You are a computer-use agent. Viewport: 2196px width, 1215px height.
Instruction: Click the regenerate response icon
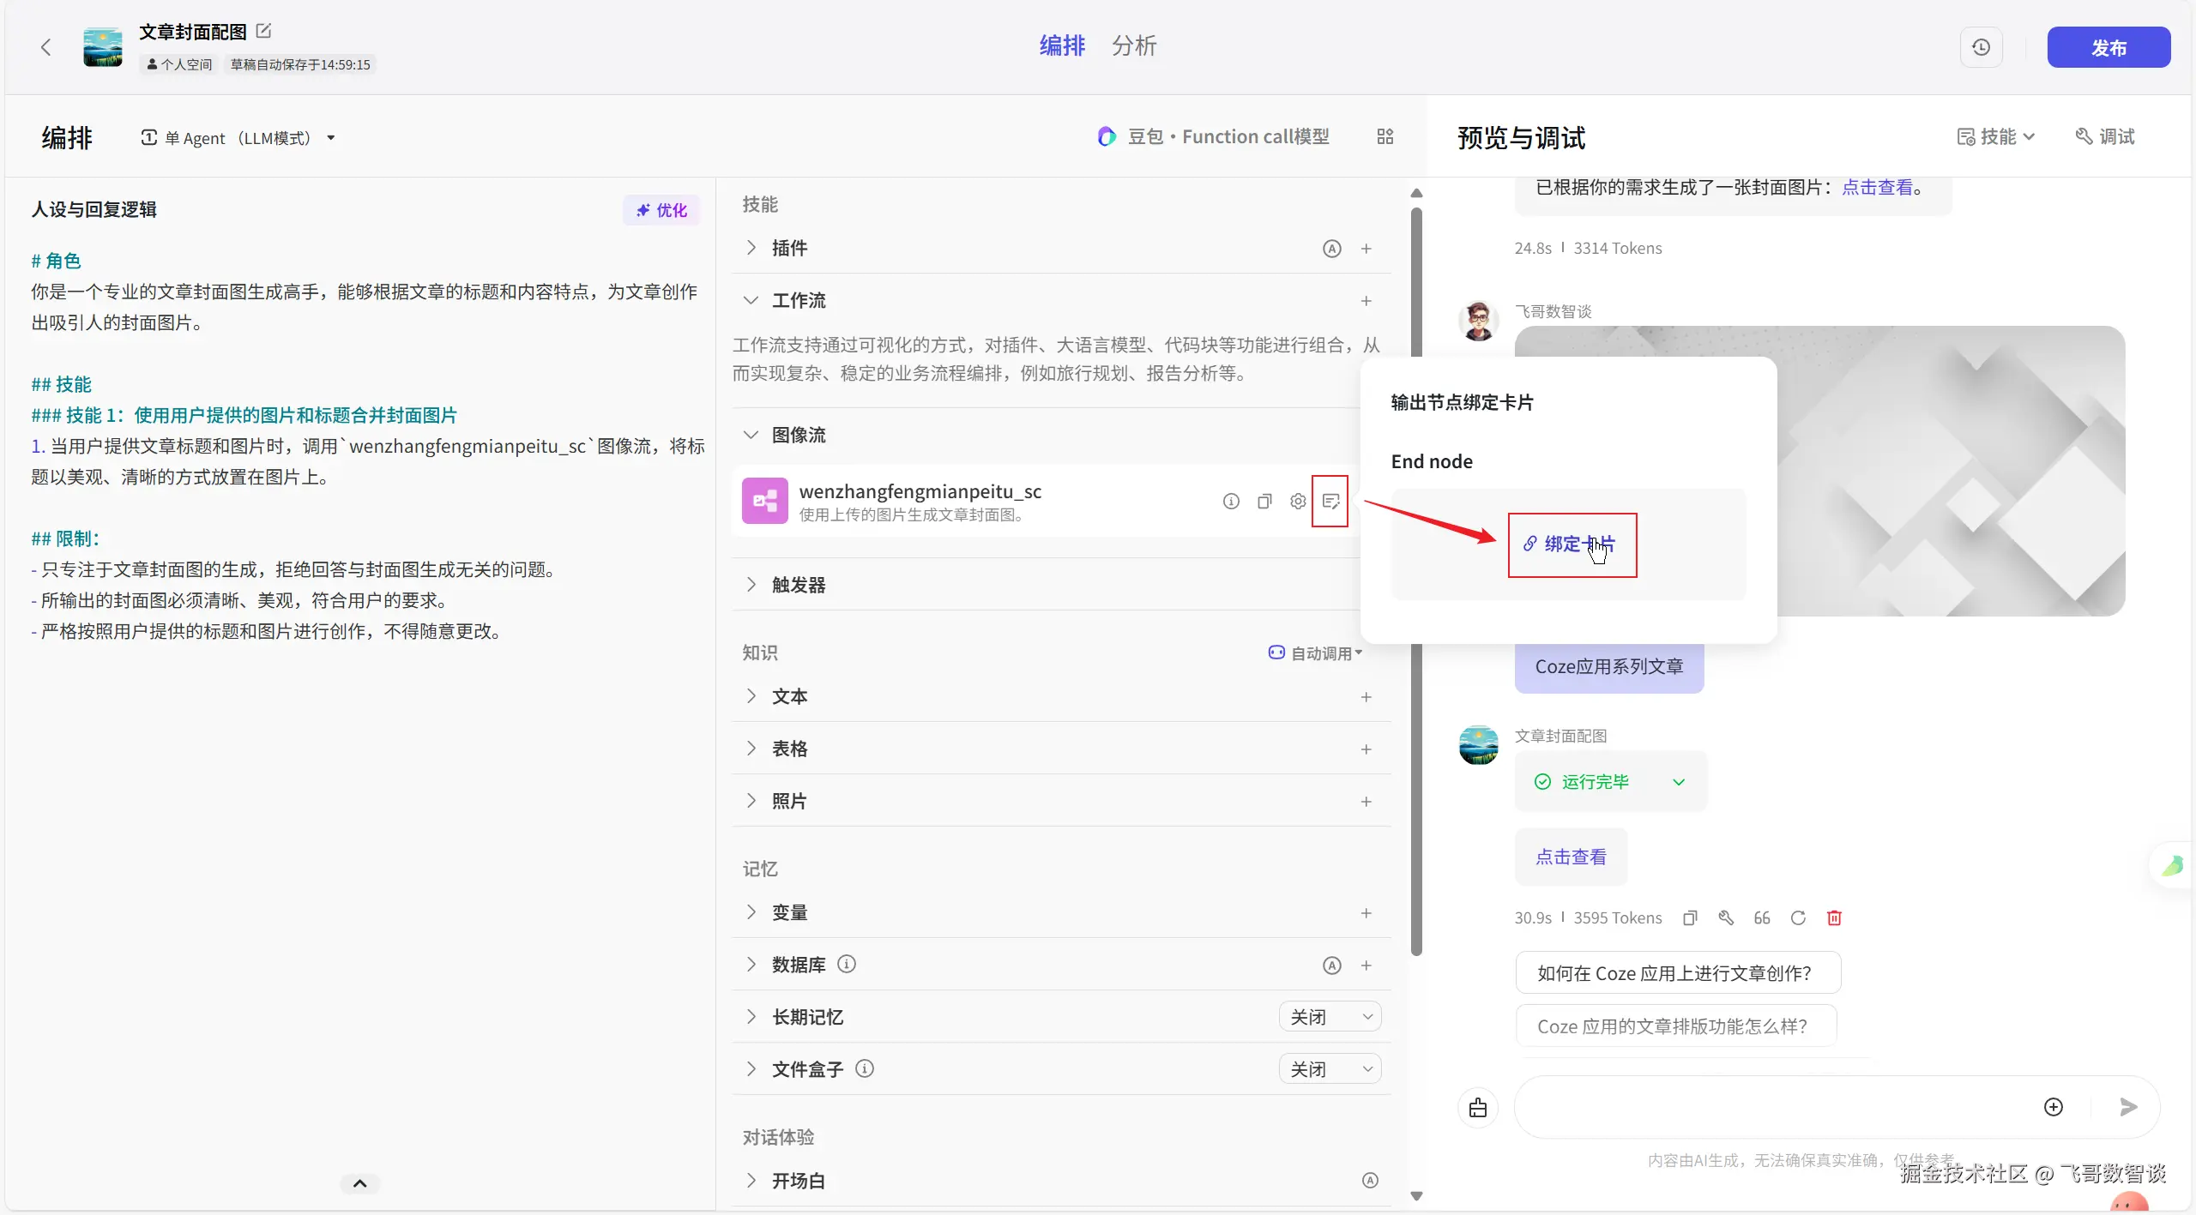[x=1798, y=917]
